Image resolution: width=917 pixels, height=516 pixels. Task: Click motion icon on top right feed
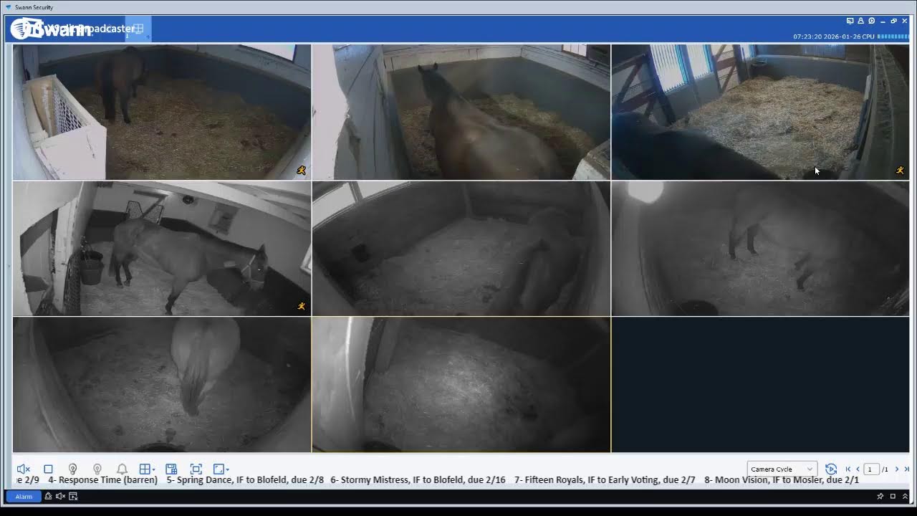coord(900,171)
